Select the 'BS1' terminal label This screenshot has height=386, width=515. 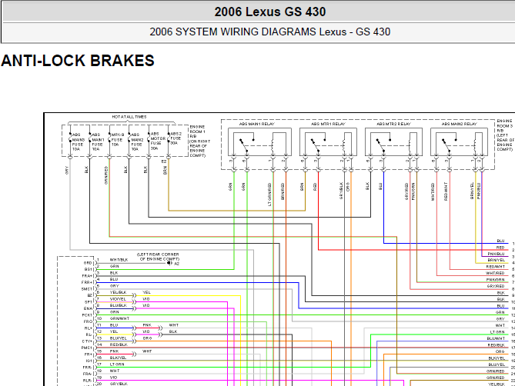89,269
